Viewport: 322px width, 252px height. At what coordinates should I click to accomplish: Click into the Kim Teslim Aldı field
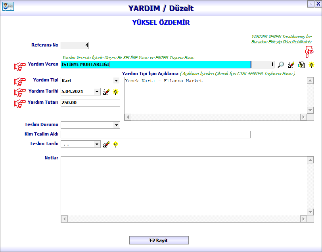tap(155, 134)
